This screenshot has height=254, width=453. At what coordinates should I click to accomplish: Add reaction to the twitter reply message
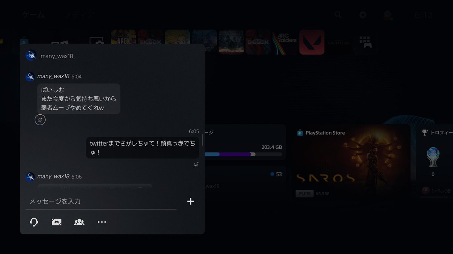tap(196, 164)
